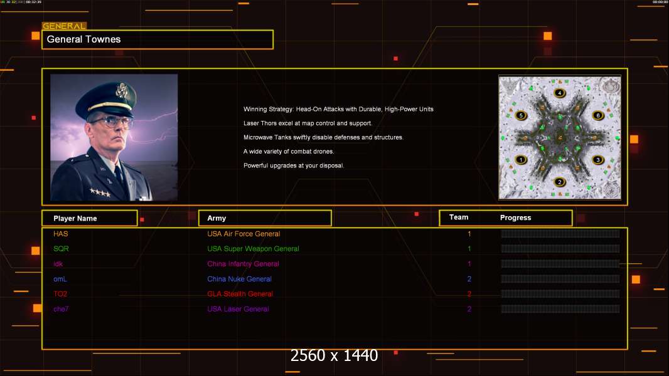Select player name che7

tap(61, 309)
